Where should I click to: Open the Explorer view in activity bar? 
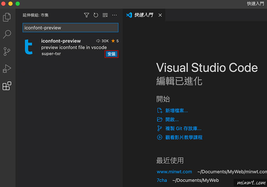point(7,17)
